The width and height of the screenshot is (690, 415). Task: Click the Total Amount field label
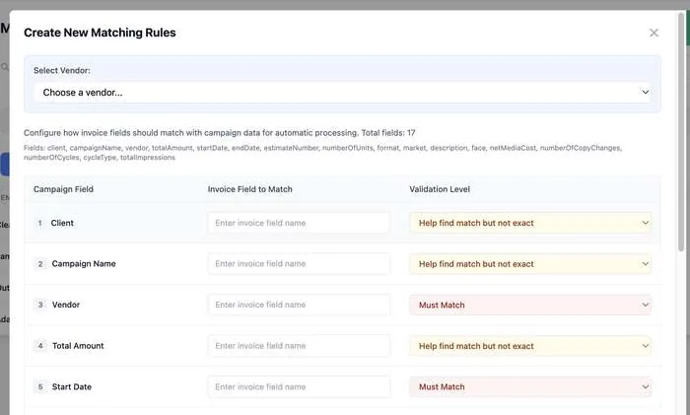pos(78,345)
